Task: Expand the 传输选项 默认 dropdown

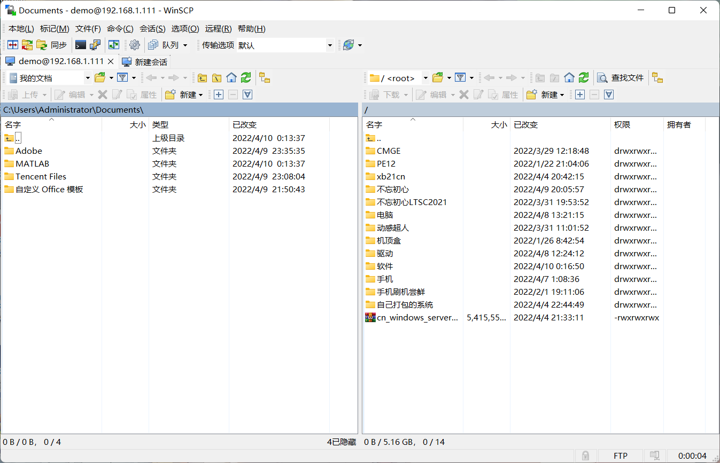Action: pyautogui.click(x=330, y=45)
